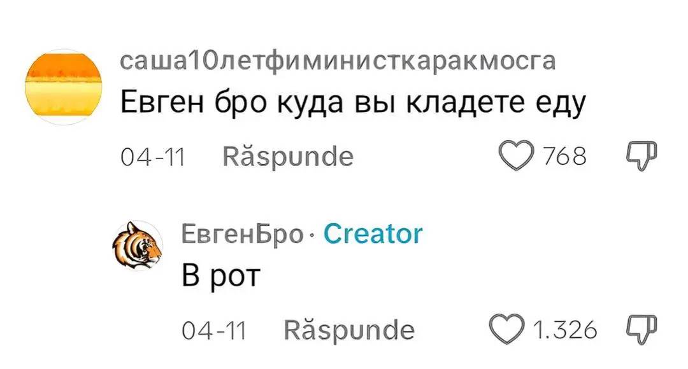This screenshot has width=688, height=369.
Task: Click the 1.326 like count
Action: [x=565, y=330]
